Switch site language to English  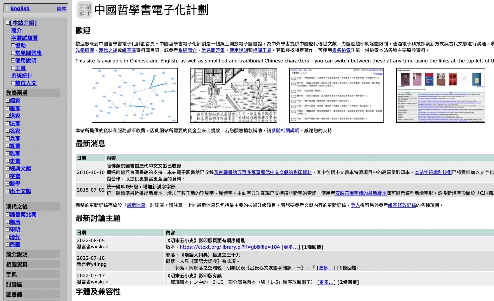point(20,8)
